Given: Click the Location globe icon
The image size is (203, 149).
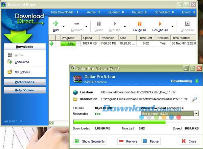Looking at the screenshot, I should [75, 92].
